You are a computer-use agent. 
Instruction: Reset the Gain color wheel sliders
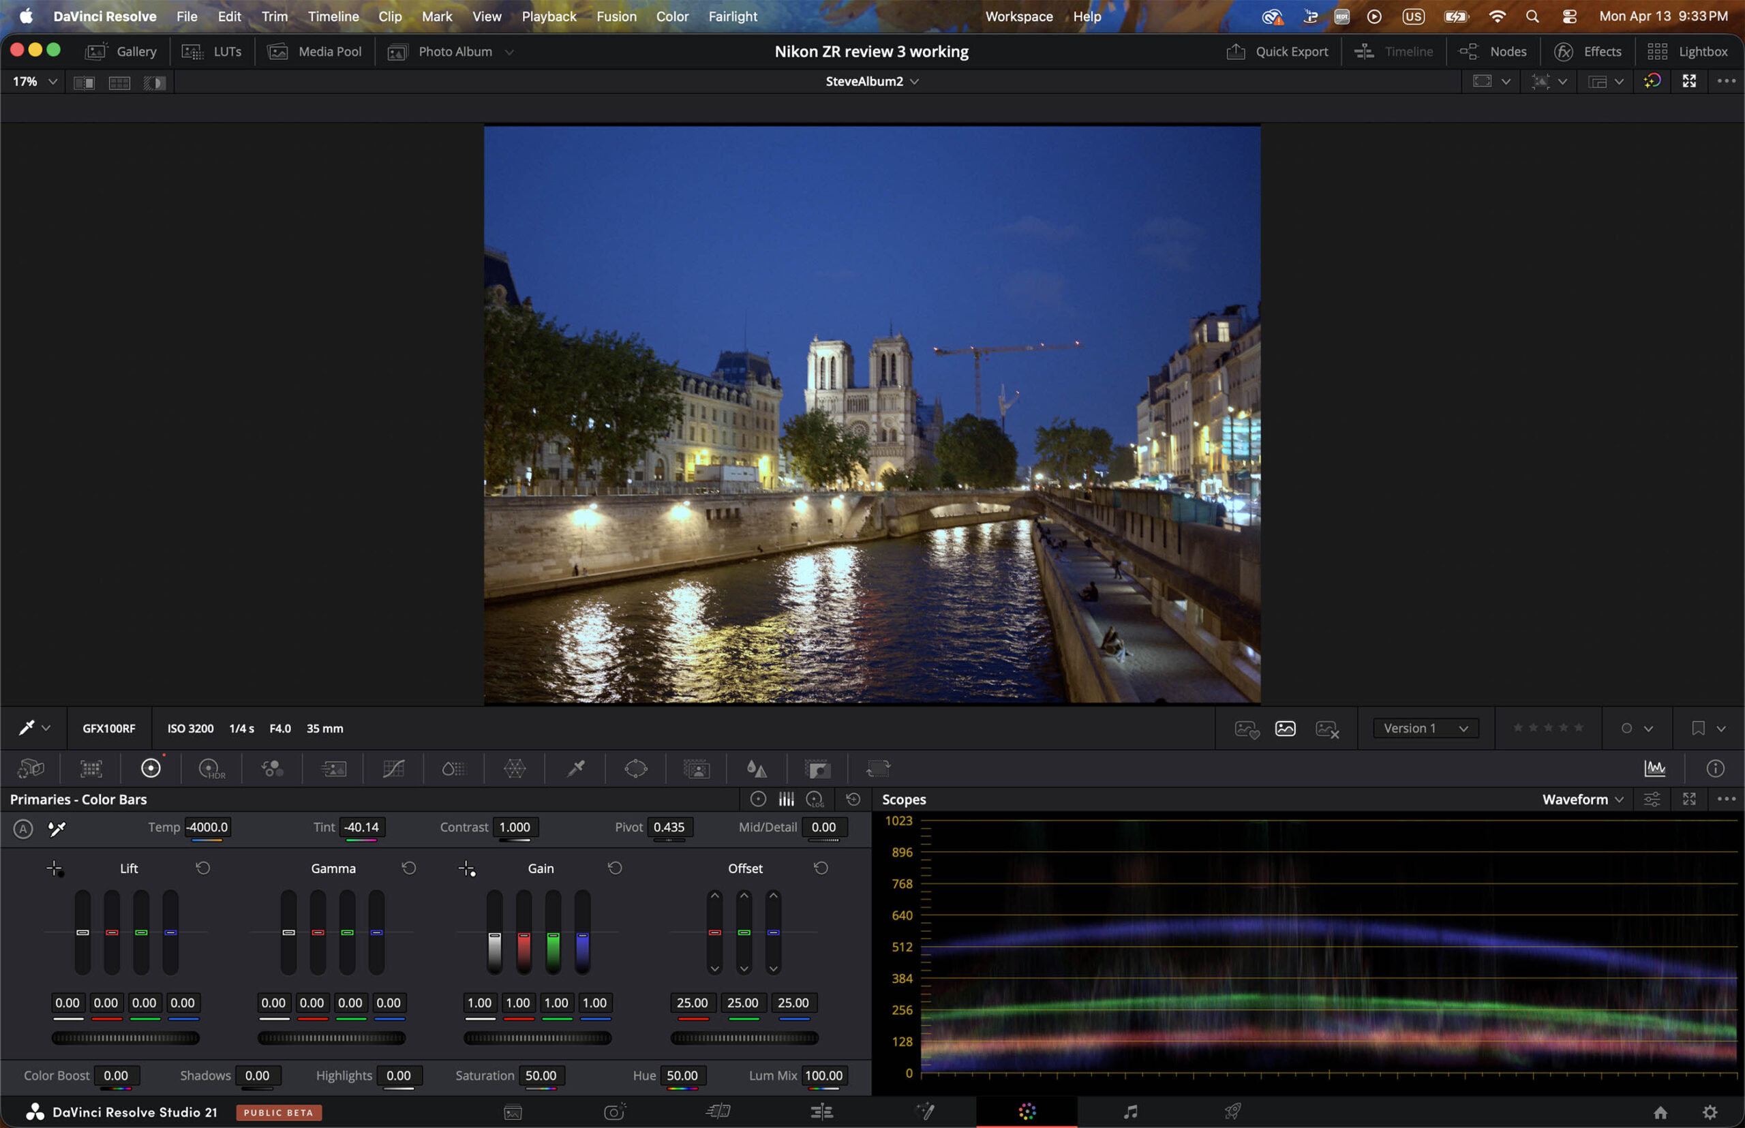click(x=615, y=868)
